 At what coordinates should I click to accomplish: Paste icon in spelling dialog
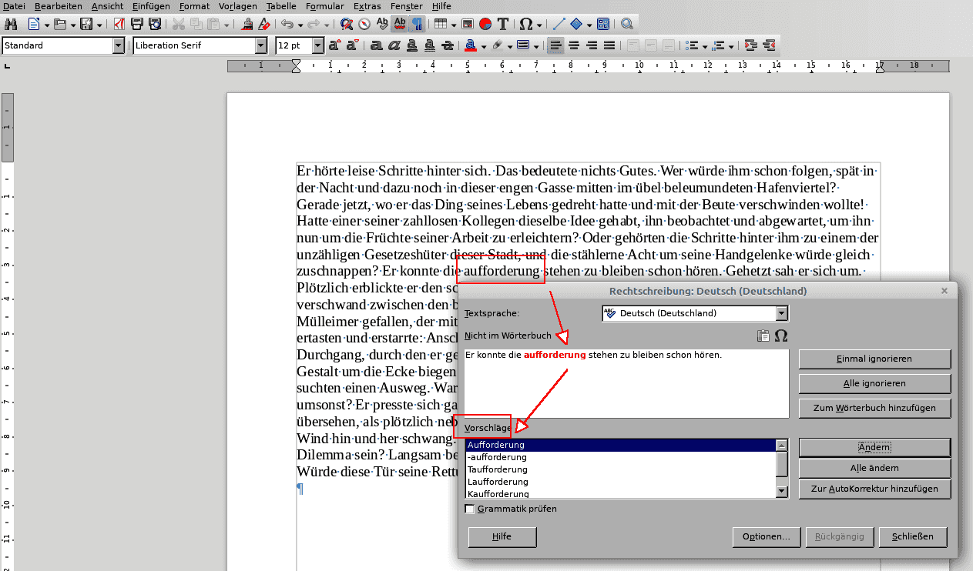763,336
